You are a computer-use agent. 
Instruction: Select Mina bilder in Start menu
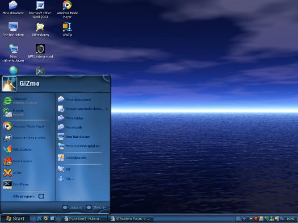click(74, 118)
